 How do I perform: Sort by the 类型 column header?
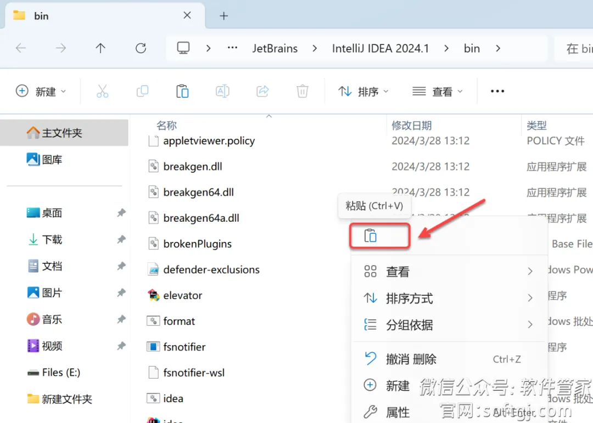(536, 125)
